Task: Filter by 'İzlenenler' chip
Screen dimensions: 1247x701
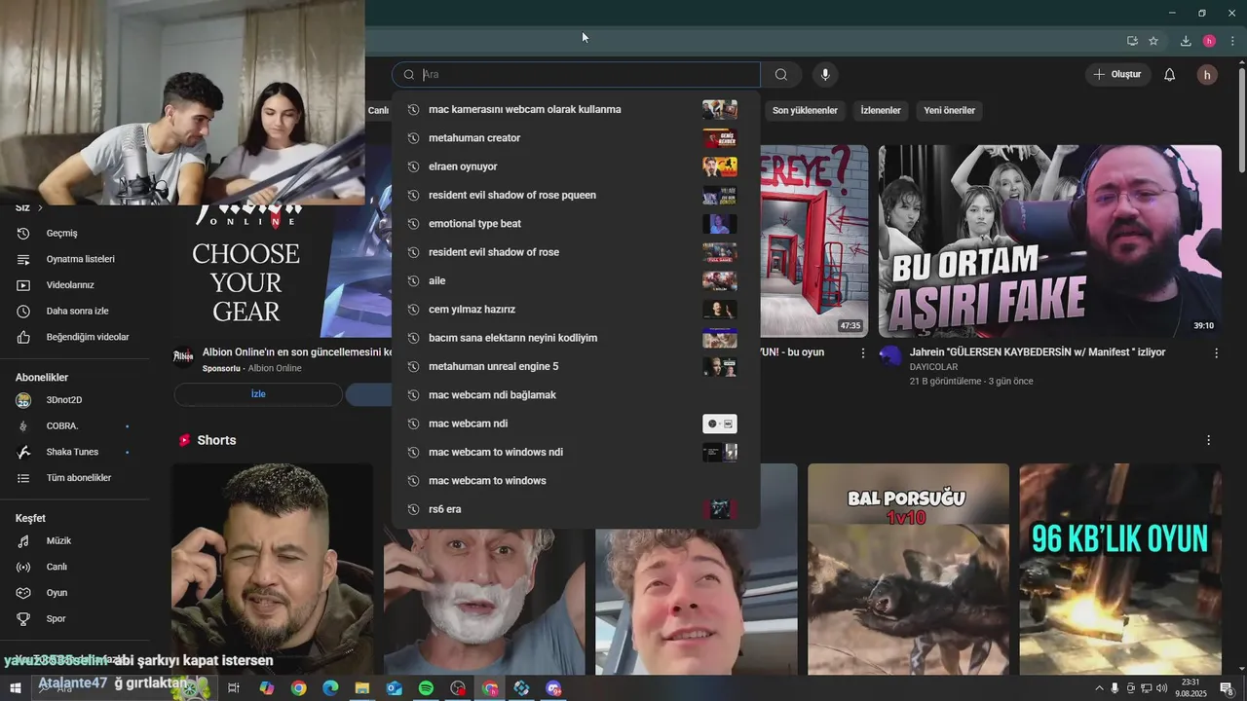Action: click(881, 111)
